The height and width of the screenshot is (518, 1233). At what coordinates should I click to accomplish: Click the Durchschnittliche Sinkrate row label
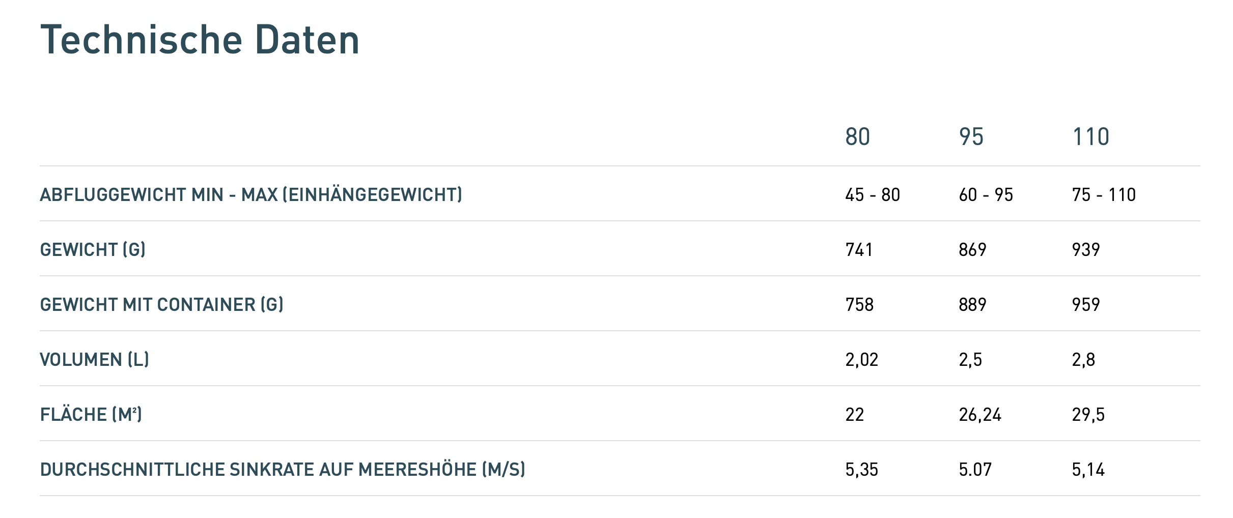(283, 470)
